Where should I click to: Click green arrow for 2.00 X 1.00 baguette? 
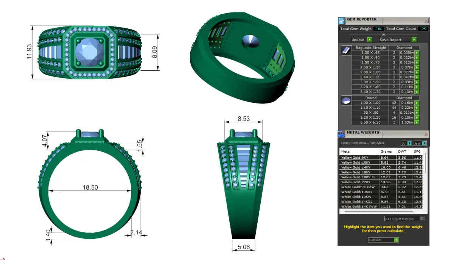pyautogui.click(x=417, y=73)
